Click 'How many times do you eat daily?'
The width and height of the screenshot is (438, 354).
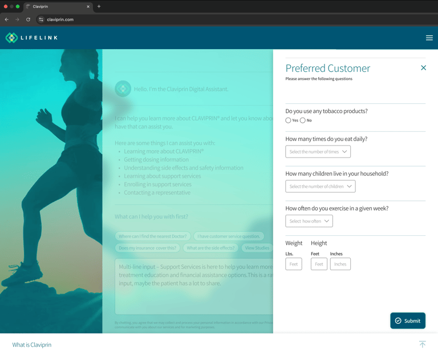point(326,139)
